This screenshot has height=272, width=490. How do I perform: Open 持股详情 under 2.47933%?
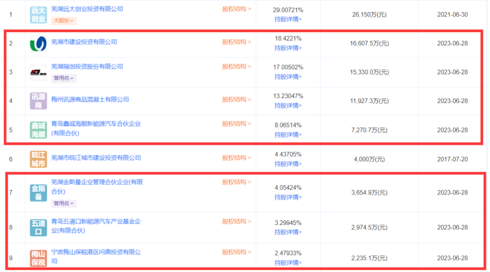288,262
